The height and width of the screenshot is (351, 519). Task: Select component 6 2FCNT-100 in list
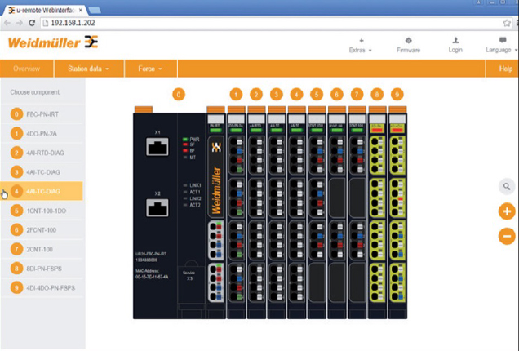tap(42, 230)
